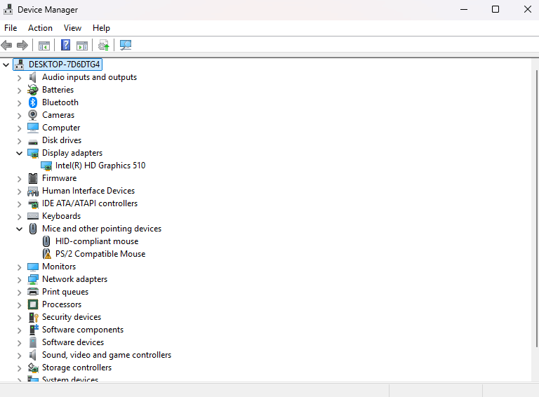
Task: Maximize the Device Manager window
Action: pos(495,9)
